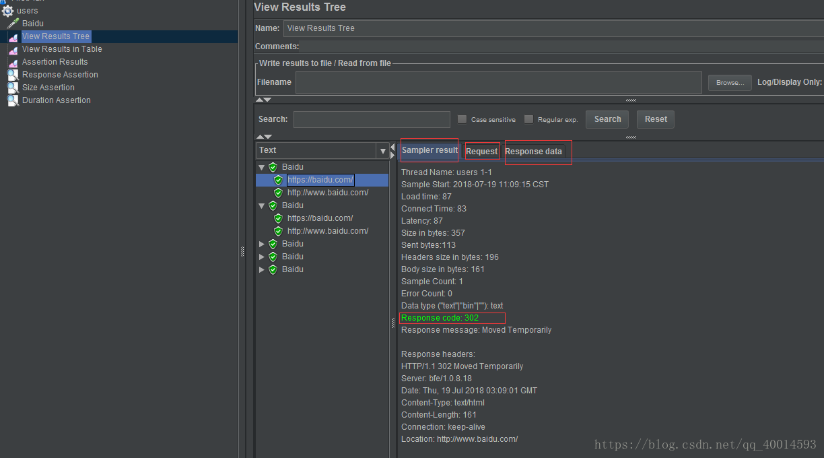Click the 'HTTP/1.1 302 Moved Temporarily' line
Viewport: 824px width, 458px height.
click(462, 366)
